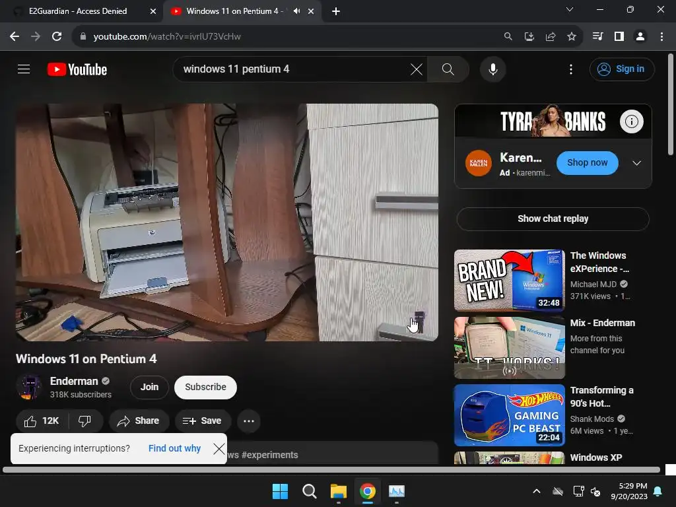Click the browser forward arrow
The image size is (676, 507).
[36, 37]
